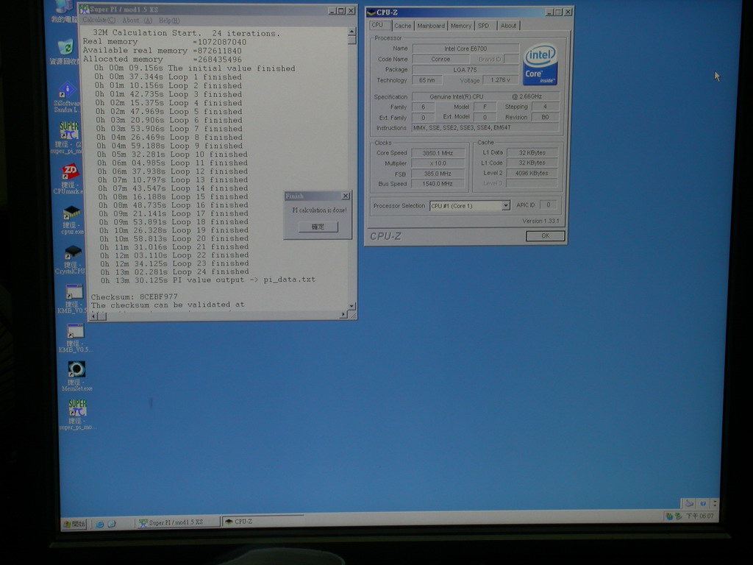Open the lower KMB_V0.5 desktop shortcut
This screenshot has height=565, width=753.
click(75, 338)
